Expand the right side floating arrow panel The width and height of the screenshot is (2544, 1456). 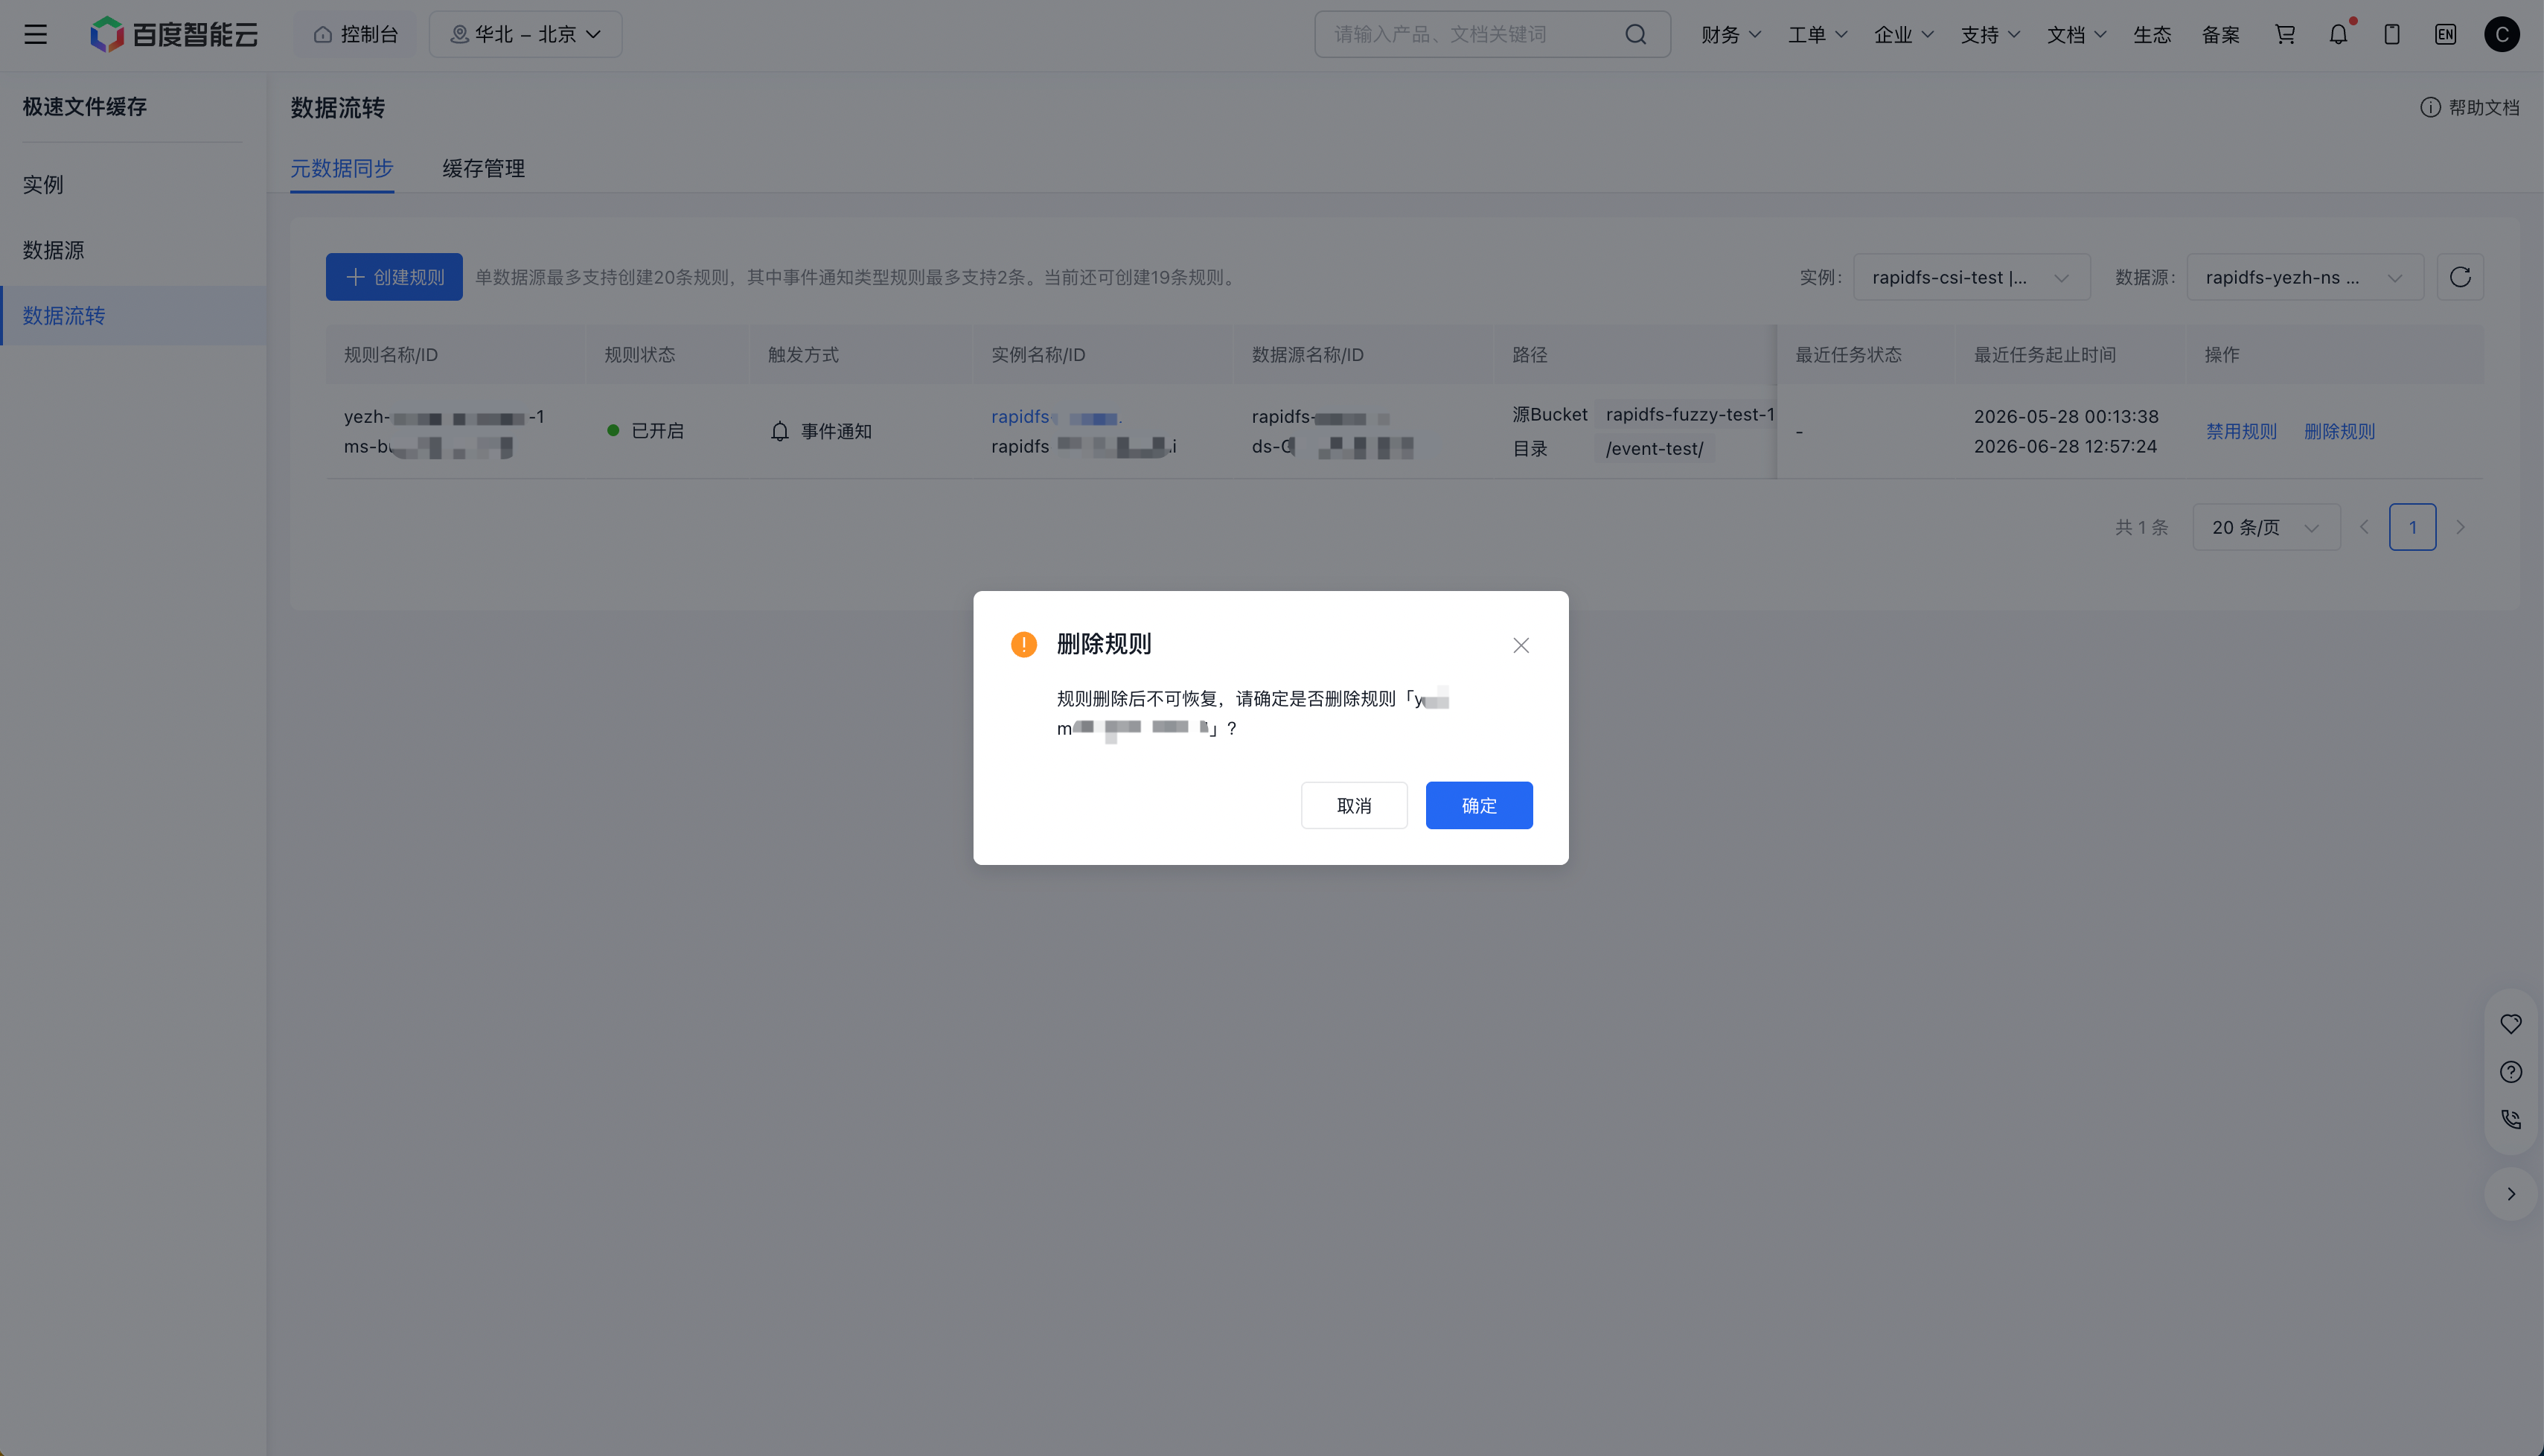(x=2511, y=1194)
